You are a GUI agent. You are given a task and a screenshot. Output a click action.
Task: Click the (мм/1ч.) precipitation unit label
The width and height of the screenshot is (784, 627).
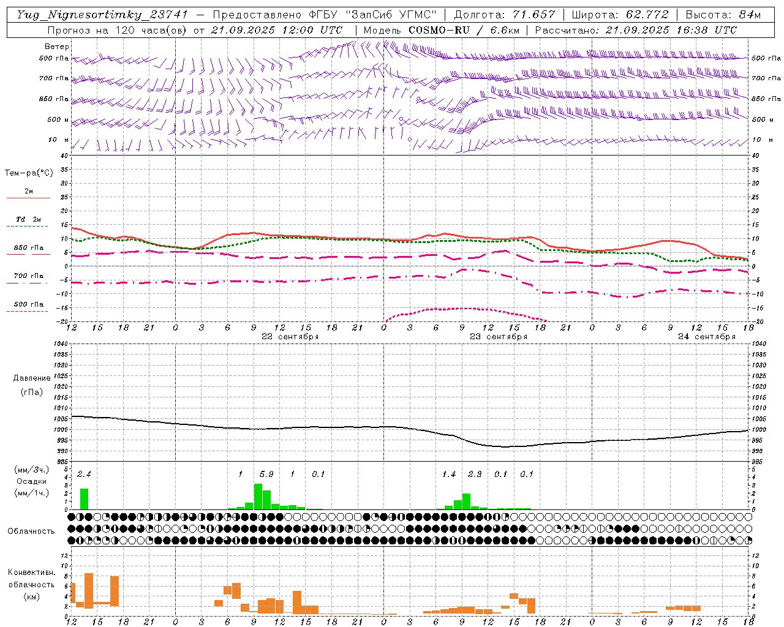click(x=31, y=493)
